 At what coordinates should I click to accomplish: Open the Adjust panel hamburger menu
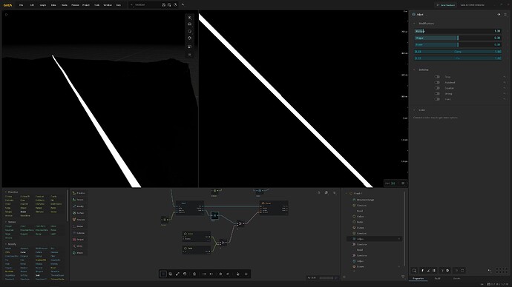(505, 15)
